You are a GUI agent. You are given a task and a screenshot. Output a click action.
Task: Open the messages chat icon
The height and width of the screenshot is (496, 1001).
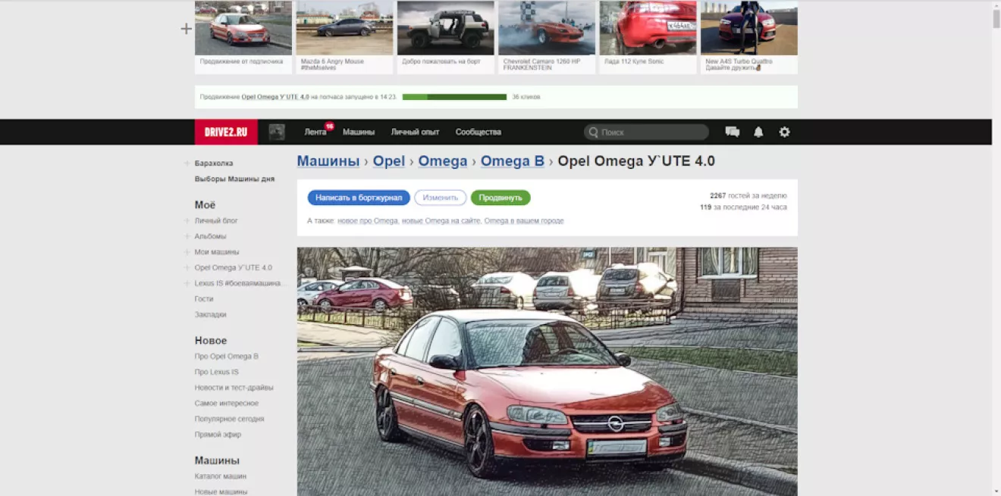pyautogui.click(x=733, y=132)
